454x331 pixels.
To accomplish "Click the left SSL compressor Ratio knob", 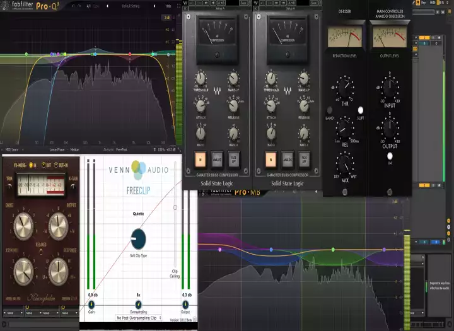I will pos(201,134).
